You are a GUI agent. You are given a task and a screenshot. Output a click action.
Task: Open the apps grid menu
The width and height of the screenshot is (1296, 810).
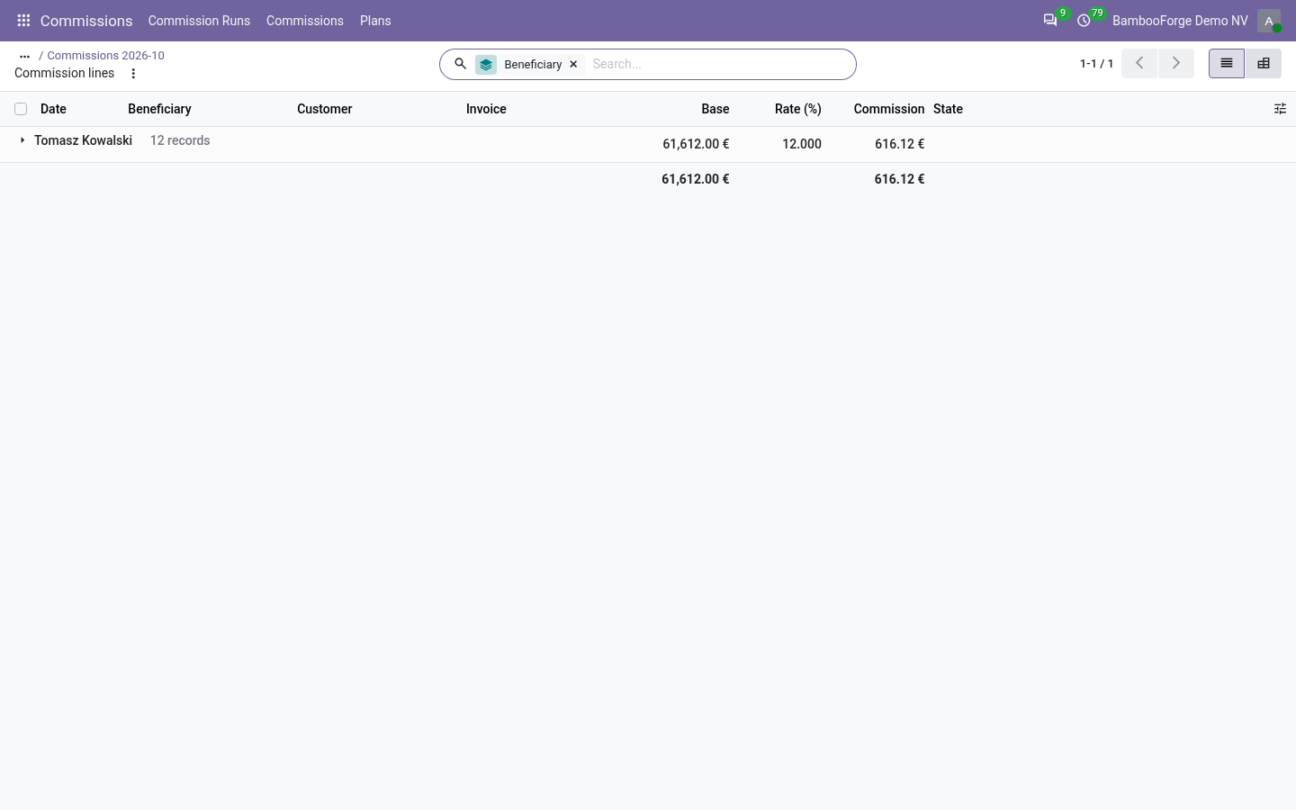(x=24, y=21)
